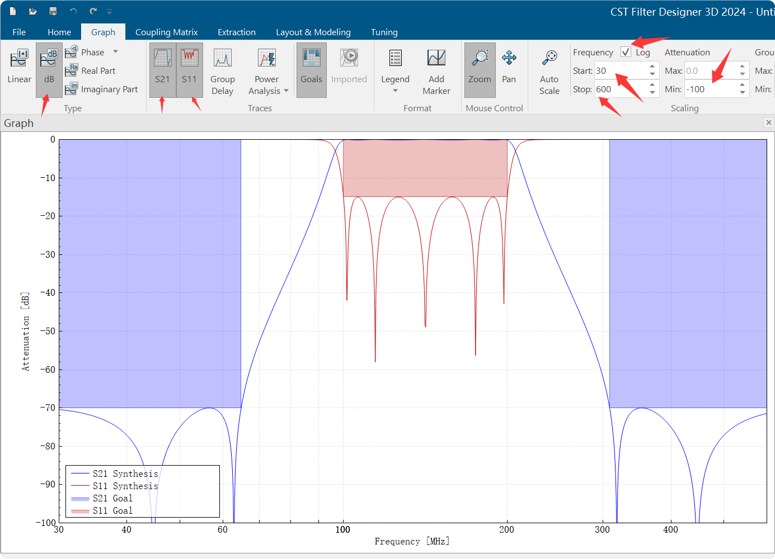This screenshot has height=559, width=775.
Task: Switch to the Tuning tab
Action: (x=384, y=32)
